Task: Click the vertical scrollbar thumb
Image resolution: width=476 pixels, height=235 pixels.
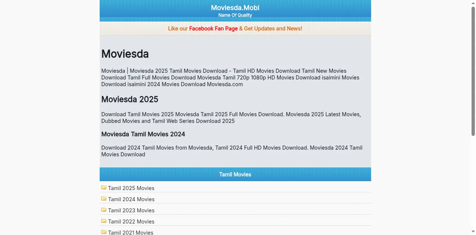Action: pos(473,71)
